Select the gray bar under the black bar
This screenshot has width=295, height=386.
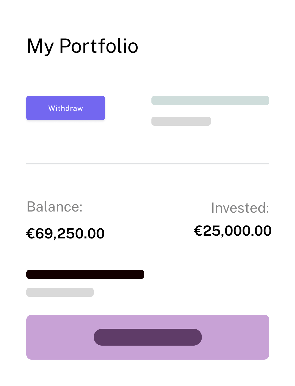60,292
